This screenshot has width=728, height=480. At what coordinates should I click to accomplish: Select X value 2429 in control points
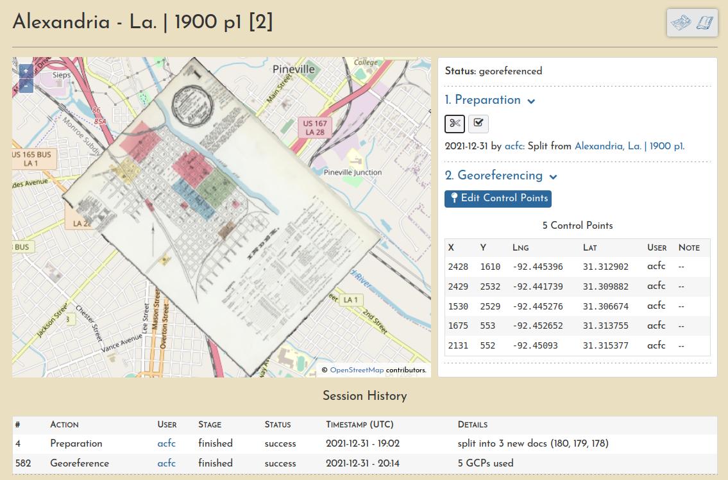[458, 286]
